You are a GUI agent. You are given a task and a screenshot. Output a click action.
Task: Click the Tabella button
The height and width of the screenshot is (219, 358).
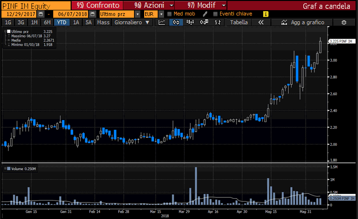click(239, 22)
